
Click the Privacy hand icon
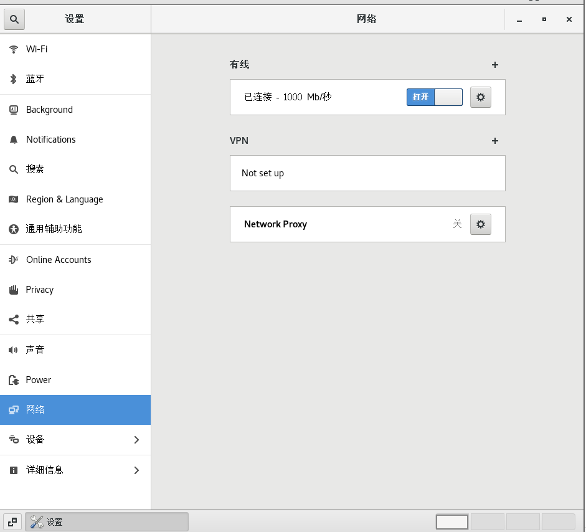click(x=14, y=290)
